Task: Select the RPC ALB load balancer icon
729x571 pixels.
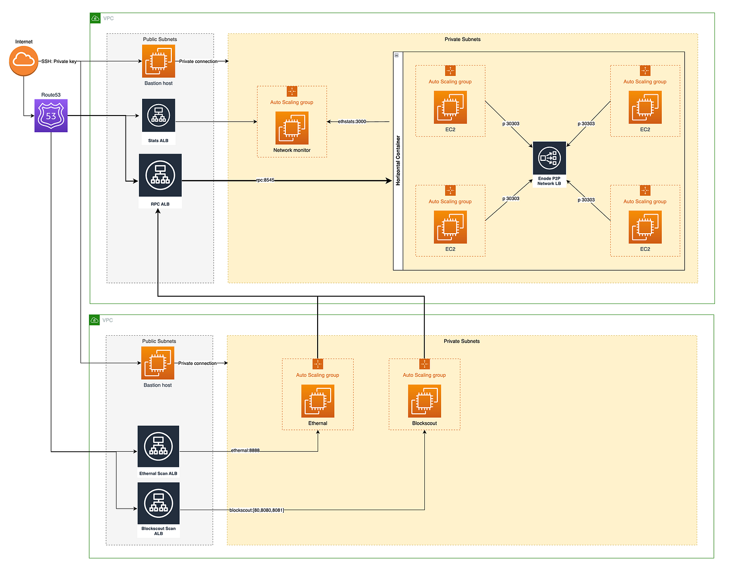Action: click(x=160, y=175)
